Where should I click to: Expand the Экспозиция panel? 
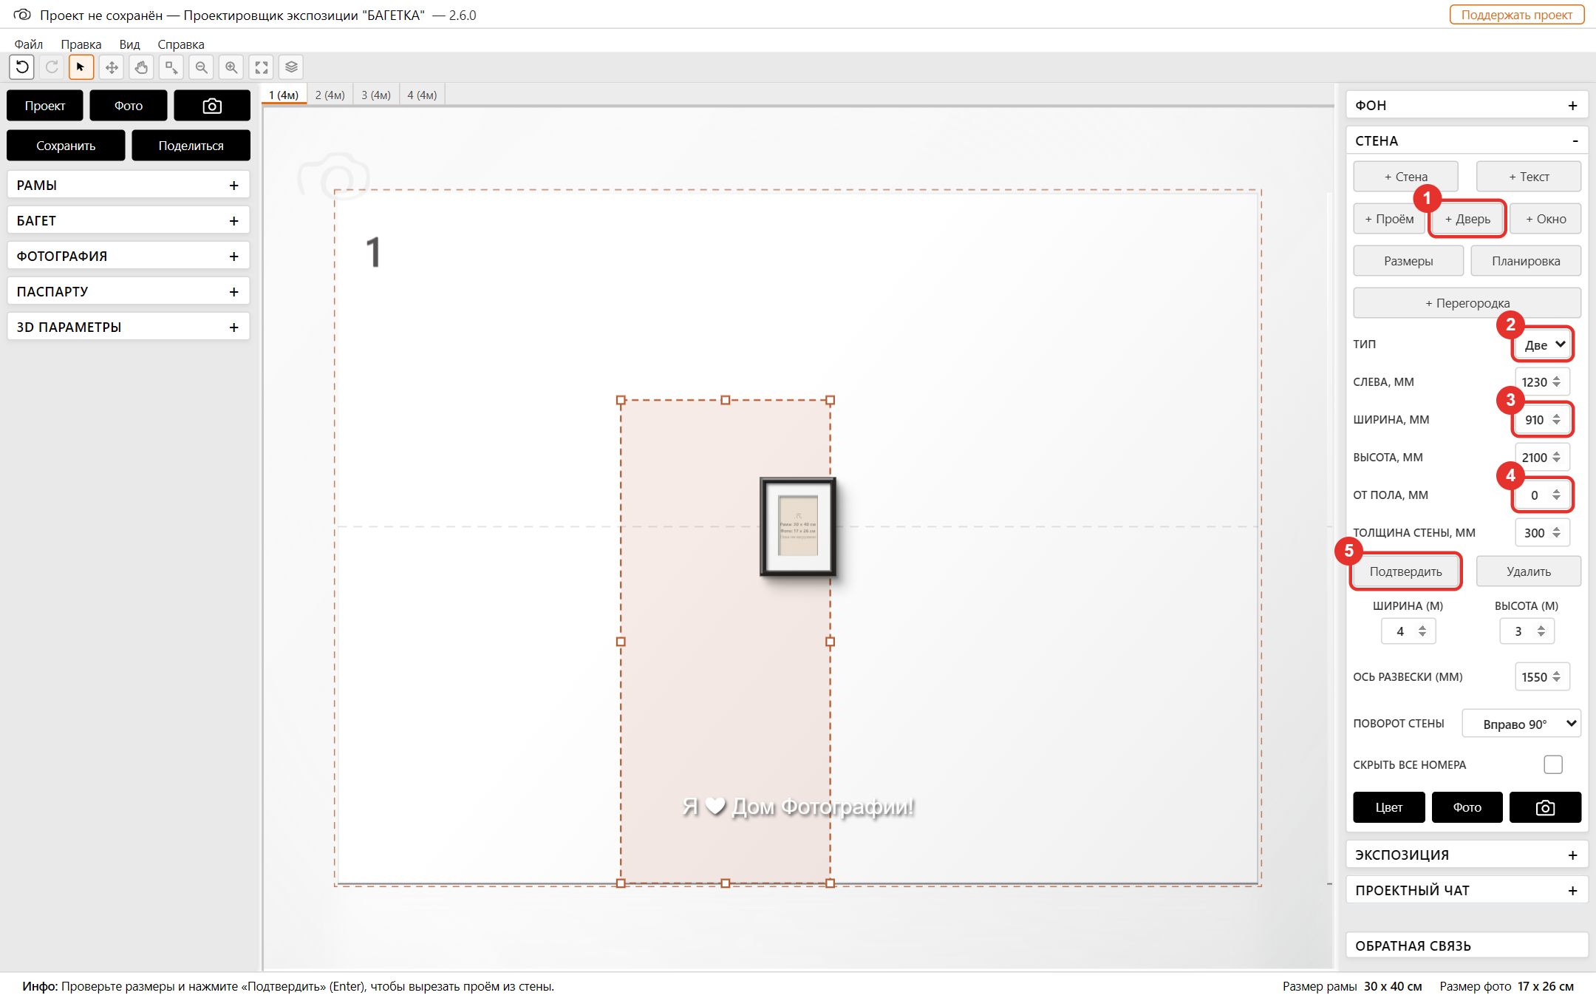point(1467,855)
